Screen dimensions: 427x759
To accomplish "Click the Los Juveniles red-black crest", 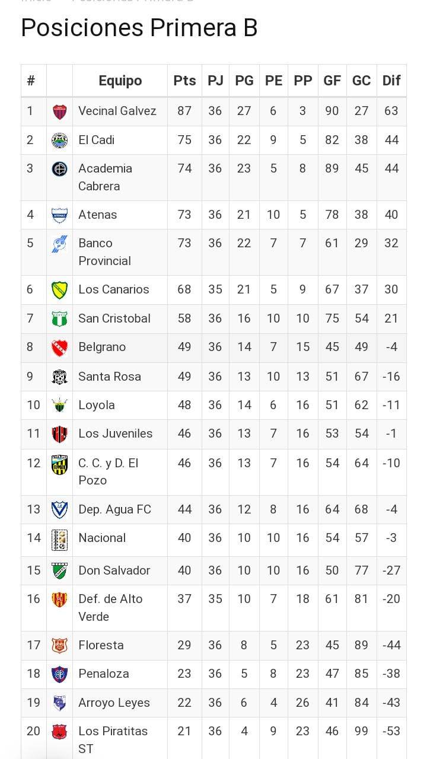I will click(x=59, y=434).
